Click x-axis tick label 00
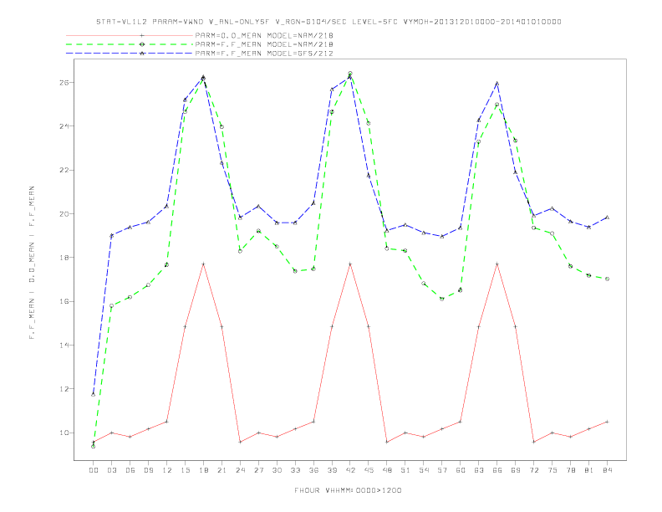This screenshot has width=662, height=512. tap(94, 470)
